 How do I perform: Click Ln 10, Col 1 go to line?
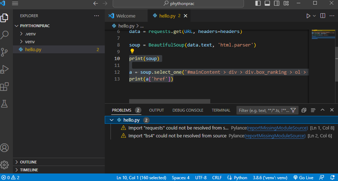[141, 177]
